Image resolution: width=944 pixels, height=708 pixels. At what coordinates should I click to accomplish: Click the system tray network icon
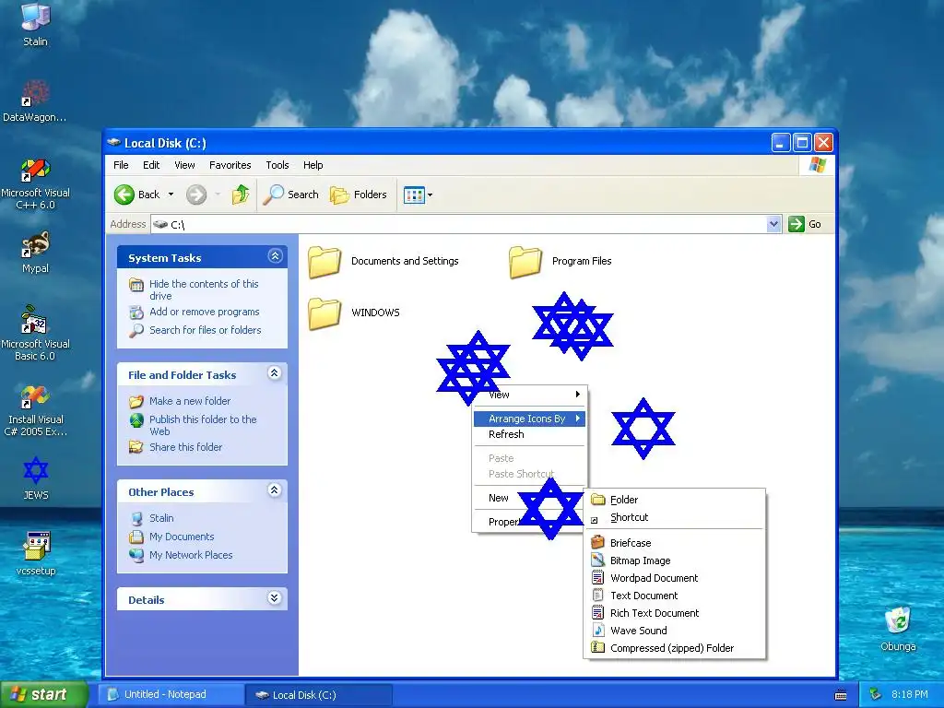coord(876,695)
